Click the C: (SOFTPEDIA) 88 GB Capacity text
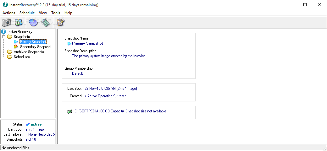The width and height of the screenshot is (327, 151). coord(120,111)
